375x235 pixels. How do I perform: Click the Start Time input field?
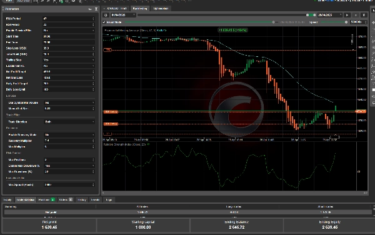(69, 37)
